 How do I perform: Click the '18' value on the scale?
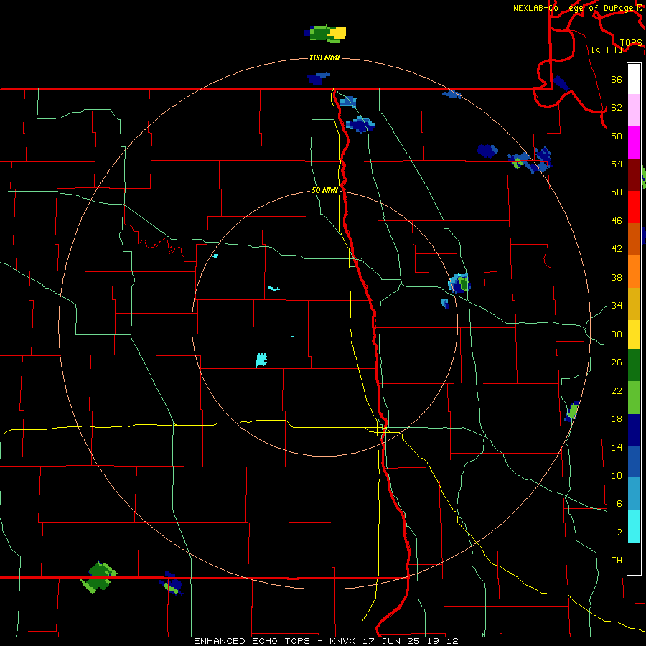click(617, 419)
